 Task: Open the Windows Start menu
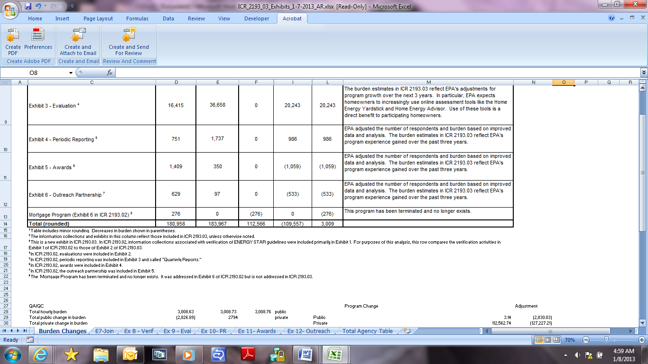point(11,354)
